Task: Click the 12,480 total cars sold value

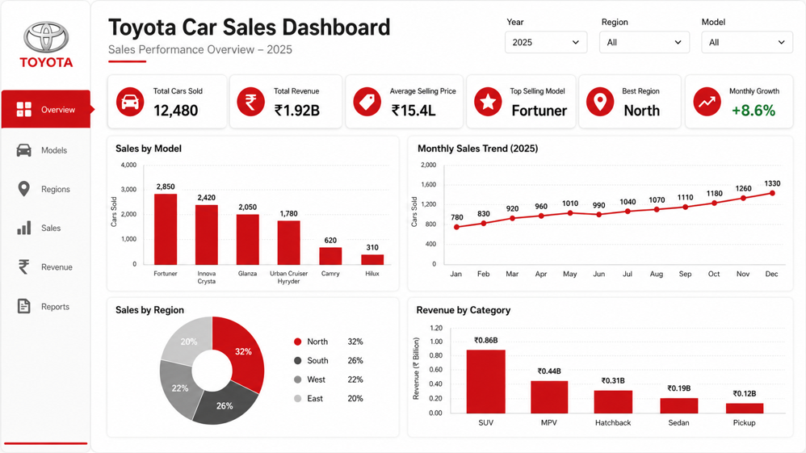Action: (x=176, y=111)
